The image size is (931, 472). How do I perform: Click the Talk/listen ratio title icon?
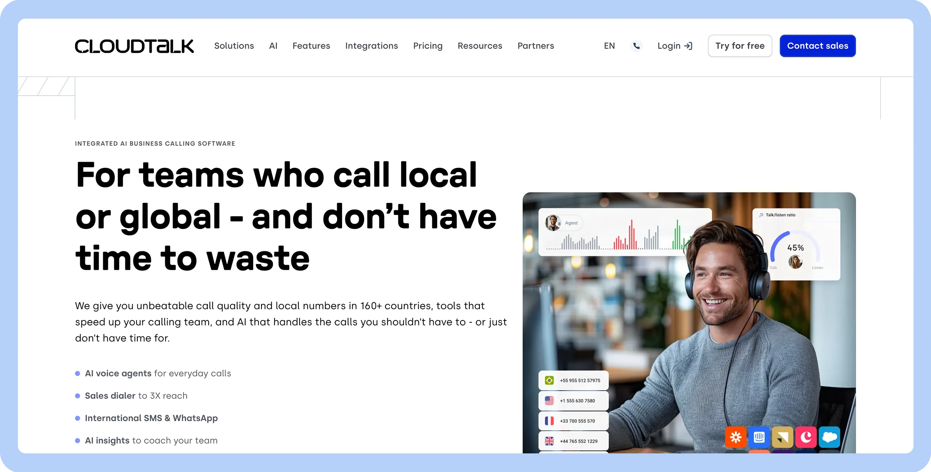[761, 215]
